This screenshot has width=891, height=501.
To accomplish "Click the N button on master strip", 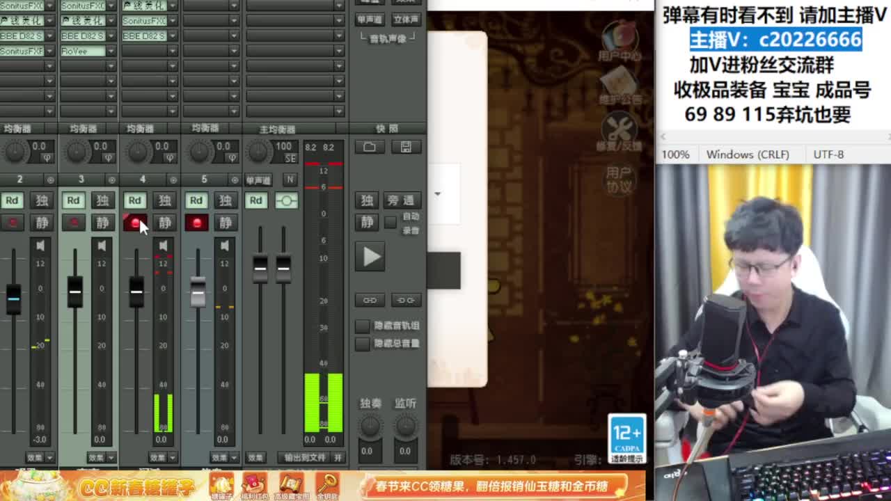I will (290, 180).
